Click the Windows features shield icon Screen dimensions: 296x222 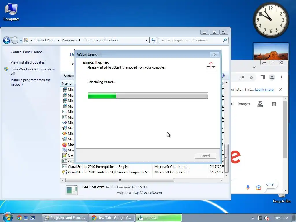coord(6,69)
